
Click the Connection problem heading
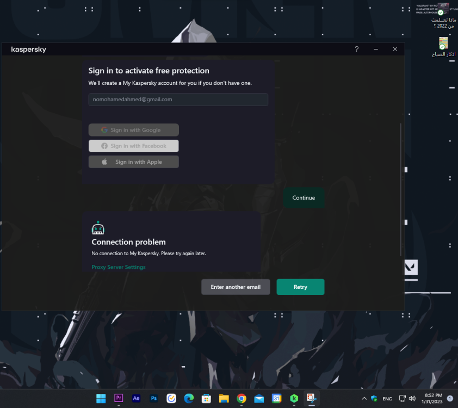[128, 242]
